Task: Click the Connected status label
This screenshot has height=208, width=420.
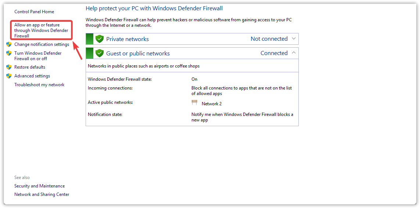Action: (x=274, y=53)
